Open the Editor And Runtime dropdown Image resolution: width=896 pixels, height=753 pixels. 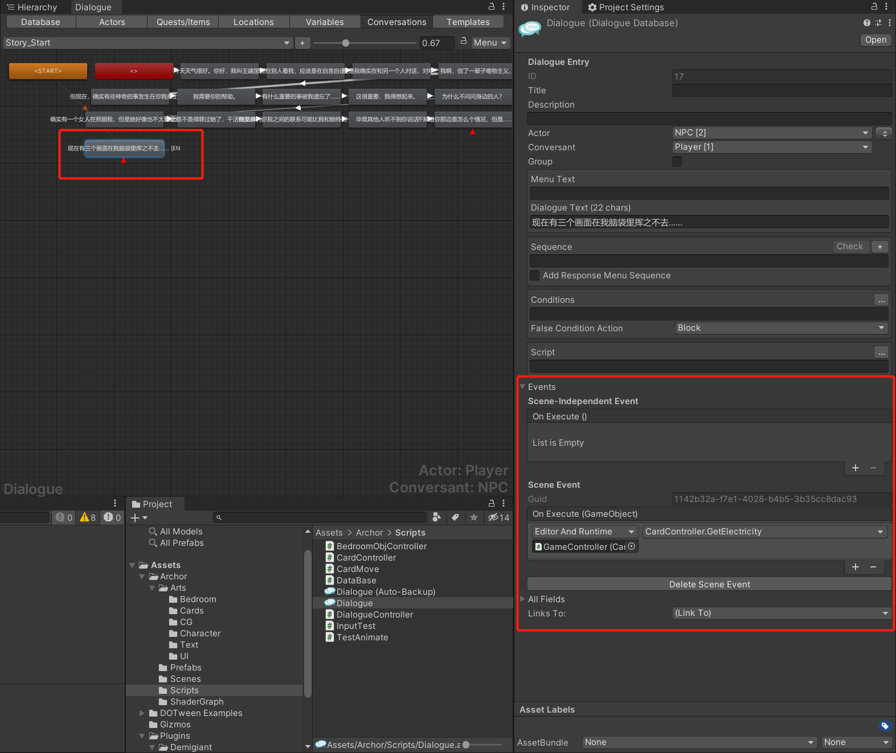[584, 532]
